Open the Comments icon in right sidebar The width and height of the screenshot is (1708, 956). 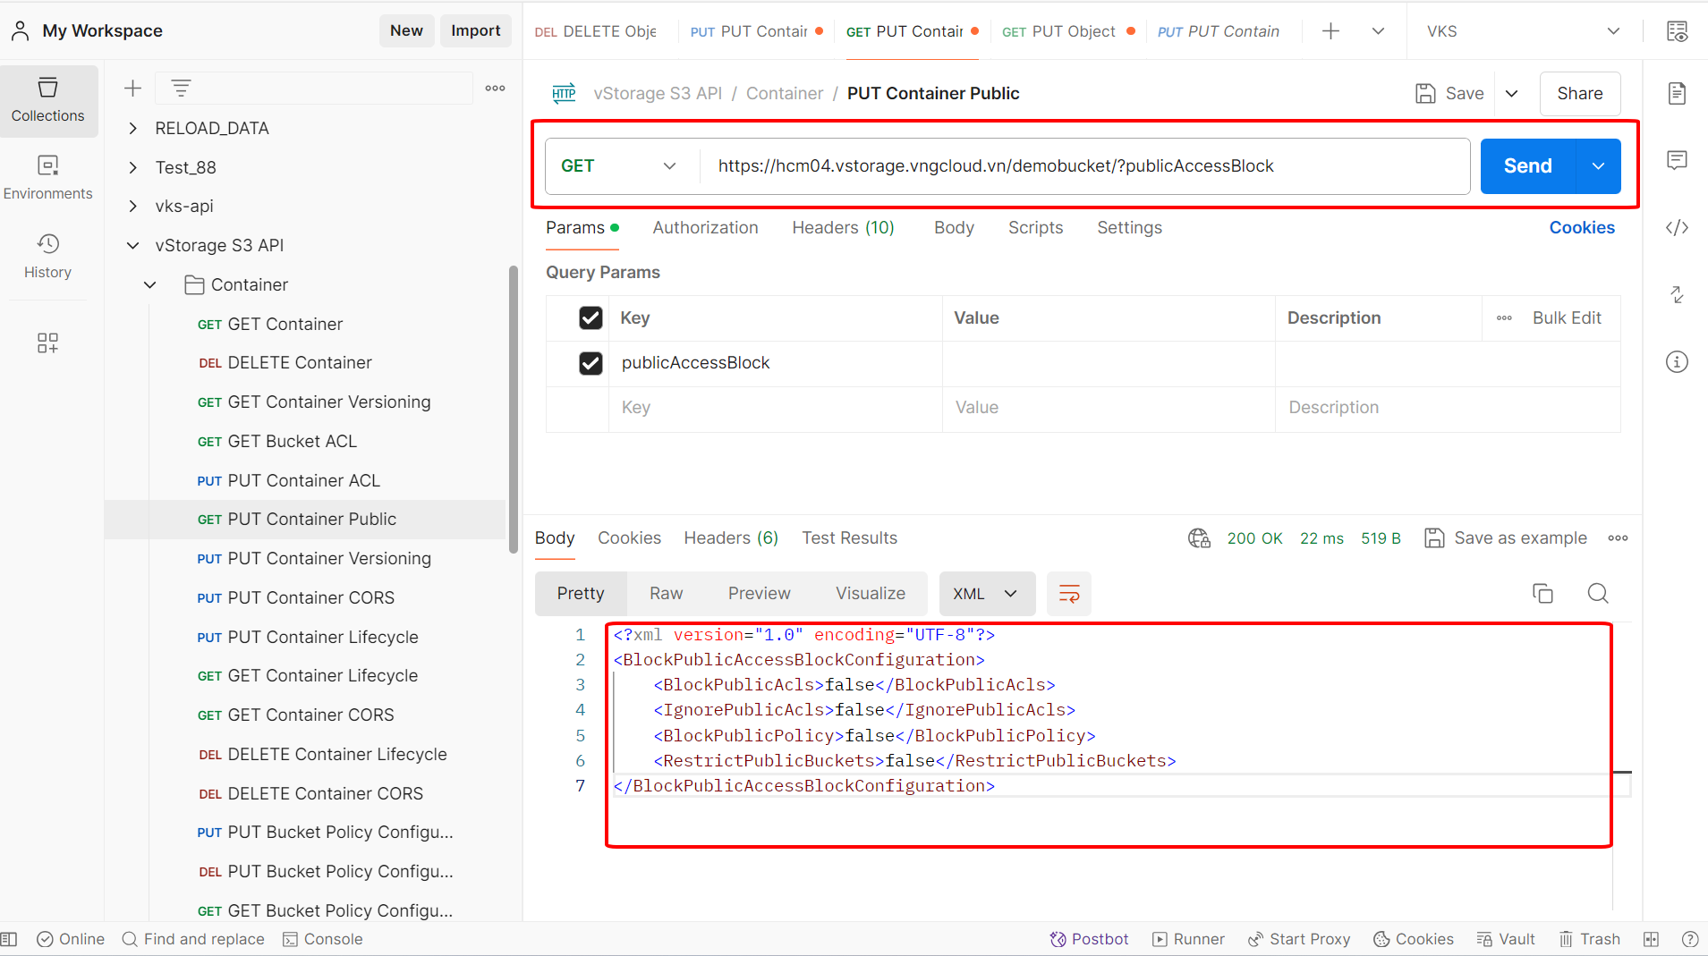pos(1677,160)
